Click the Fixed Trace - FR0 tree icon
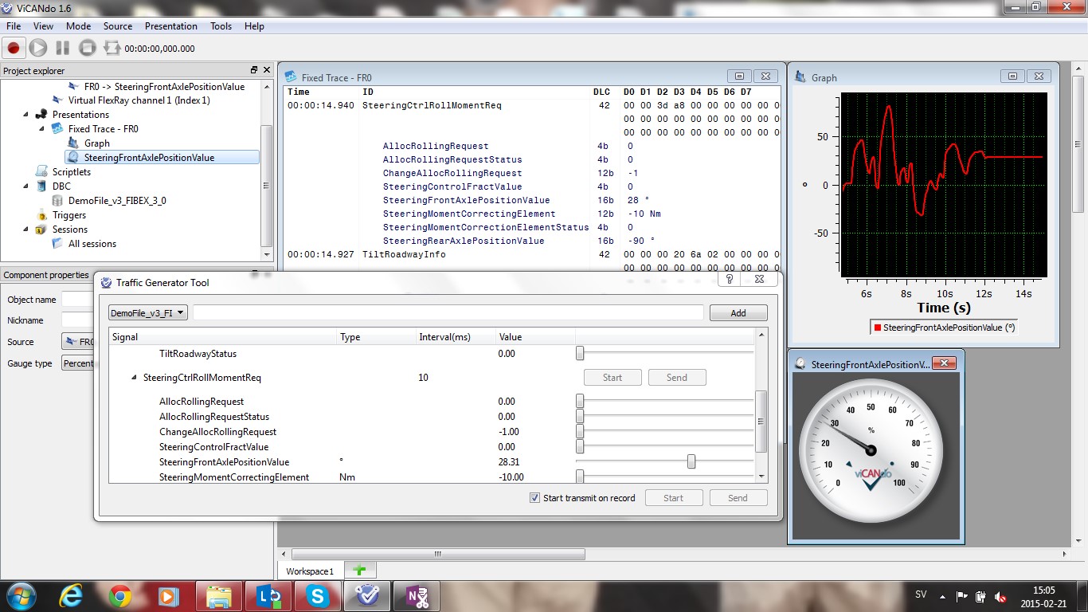The width and height of the screenshot is (1088, 612). [58, 129]
